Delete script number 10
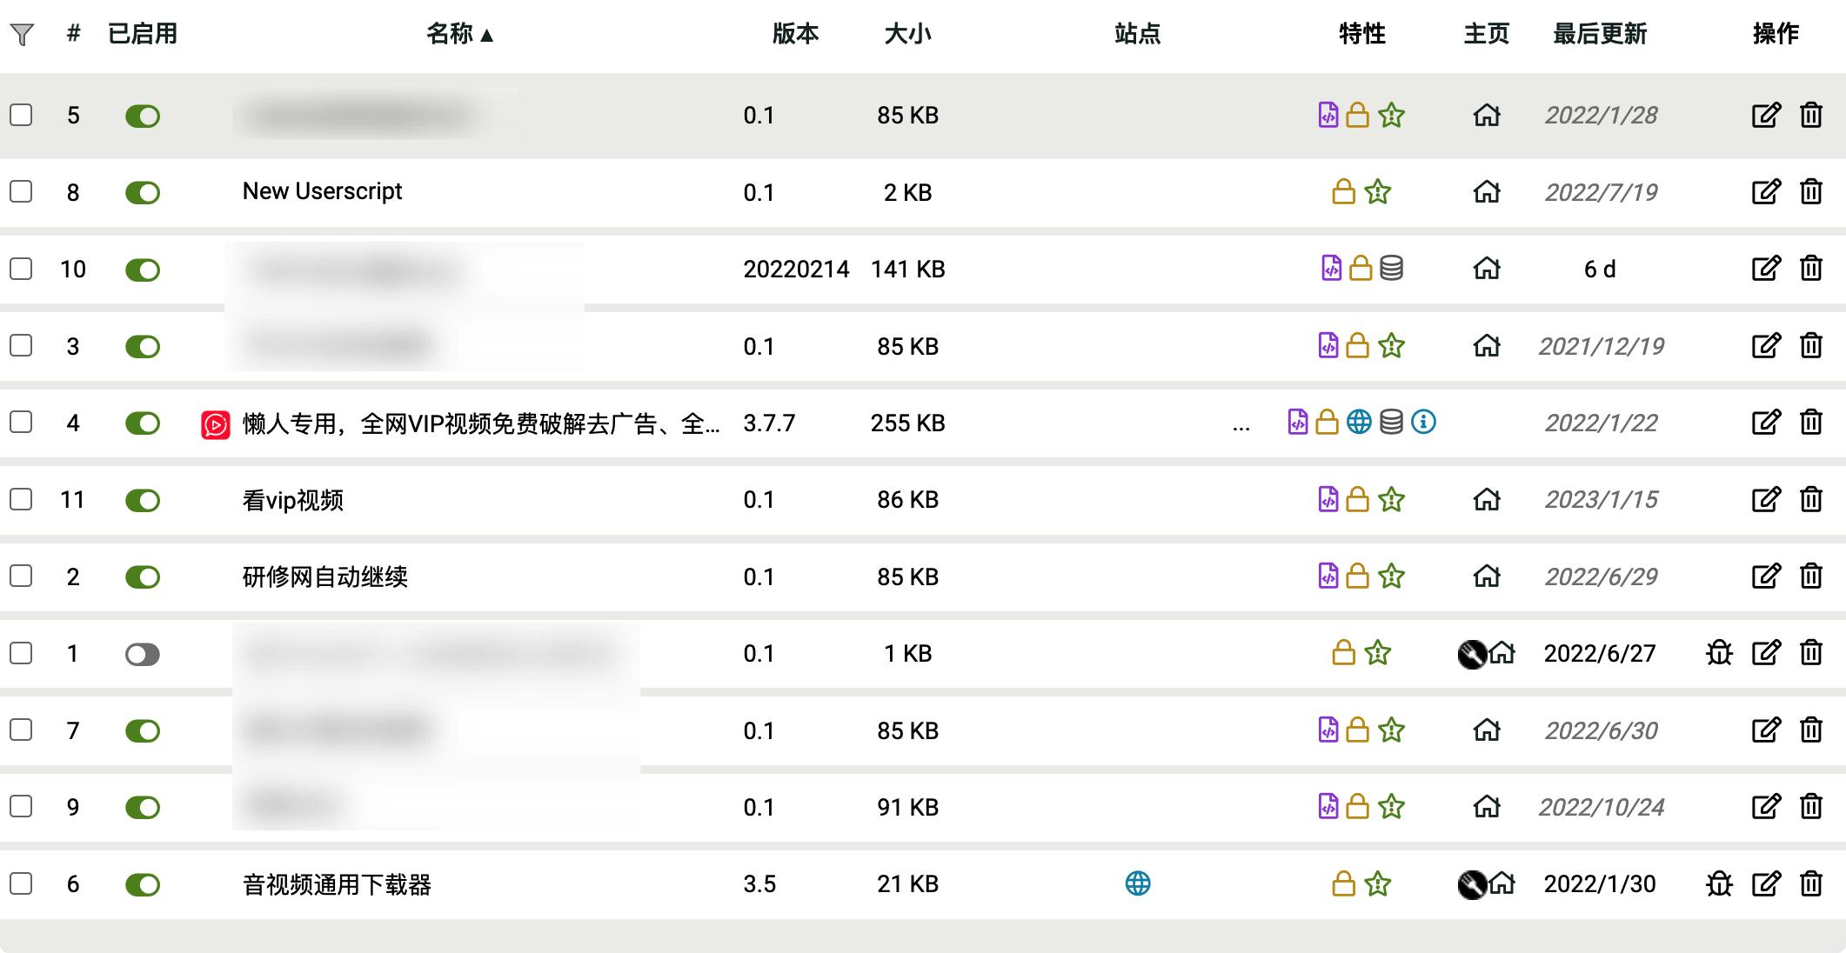 coord(1811,269)
